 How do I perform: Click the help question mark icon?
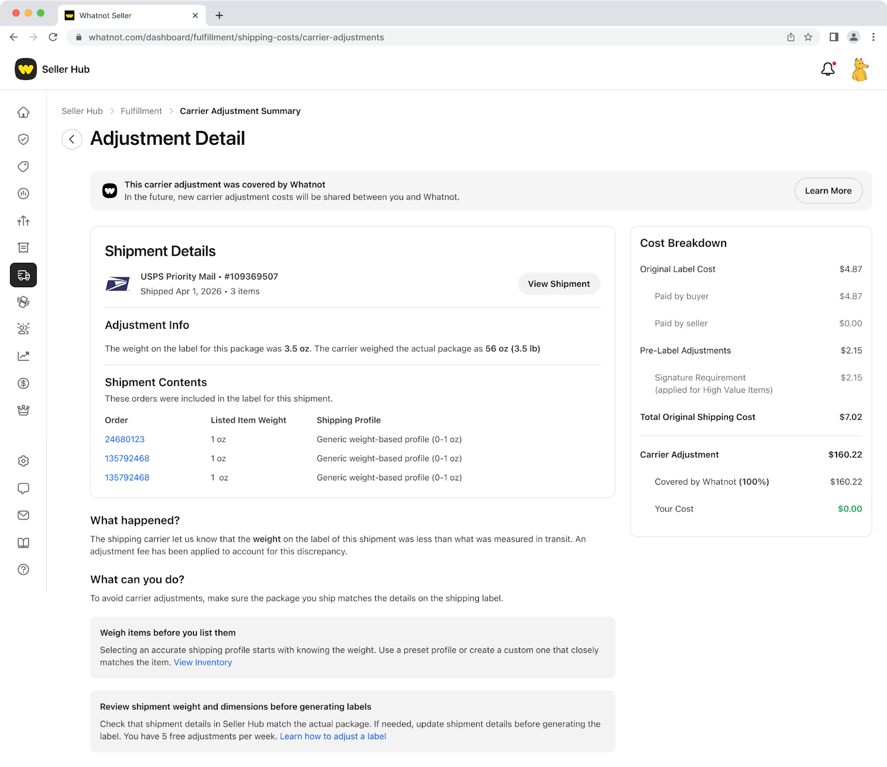(23, 570)
